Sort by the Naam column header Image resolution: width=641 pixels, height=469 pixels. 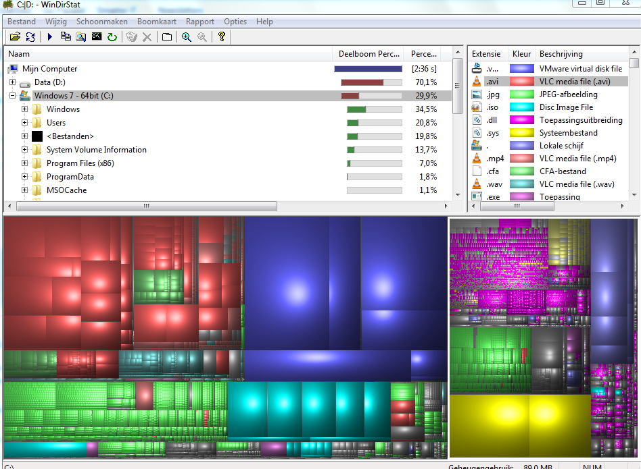coord(20,54)
